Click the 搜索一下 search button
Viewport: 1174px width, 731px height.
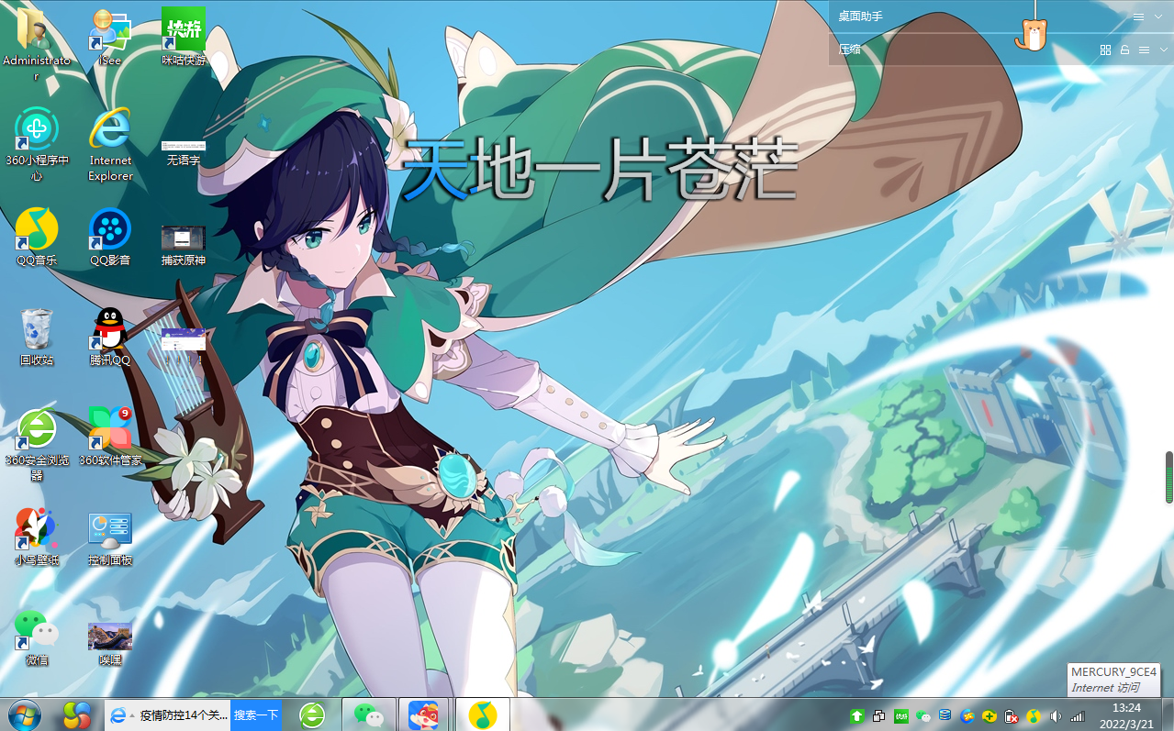[x=255, y=714]
